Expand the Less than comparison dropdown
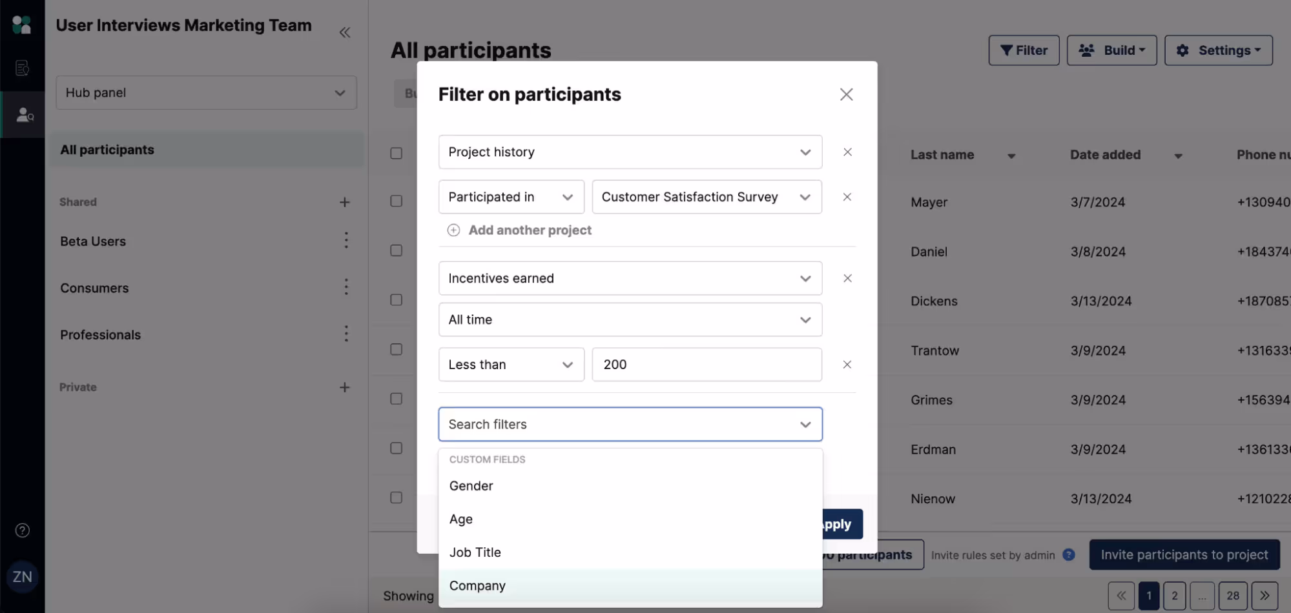 [511, 364]
